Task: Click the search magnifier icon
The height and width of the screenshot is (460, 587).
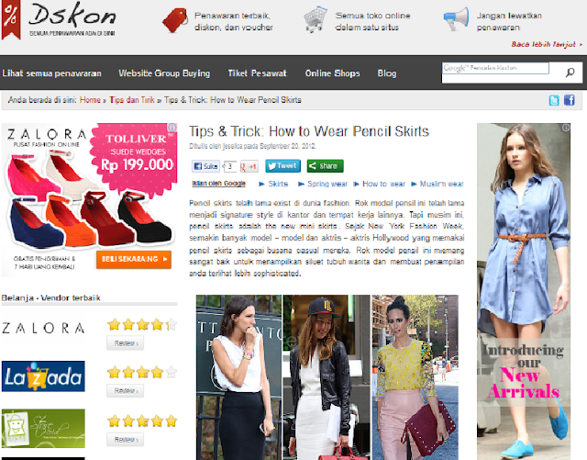Action: [x=570, y=73]
